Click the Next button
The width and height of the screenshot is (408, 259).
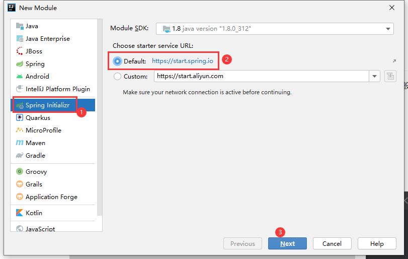tap(288, 243)
